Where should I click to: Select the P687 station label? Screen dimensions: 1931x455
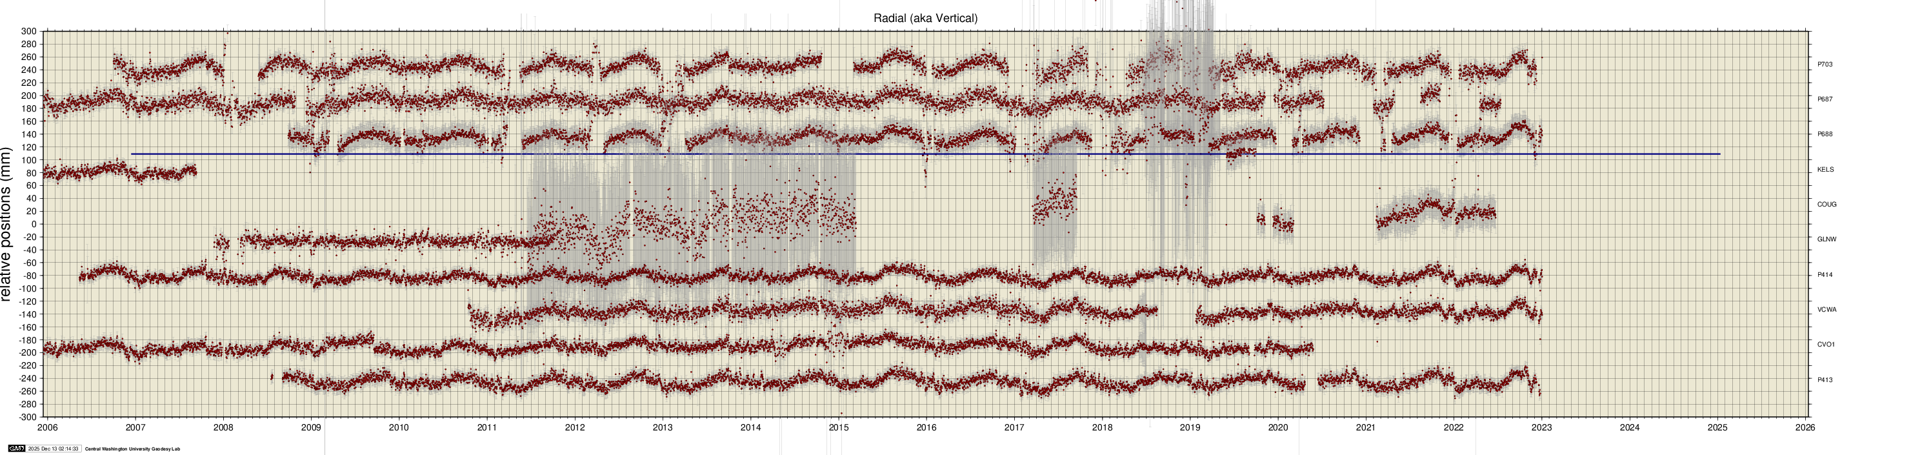tap(1825, 99)
